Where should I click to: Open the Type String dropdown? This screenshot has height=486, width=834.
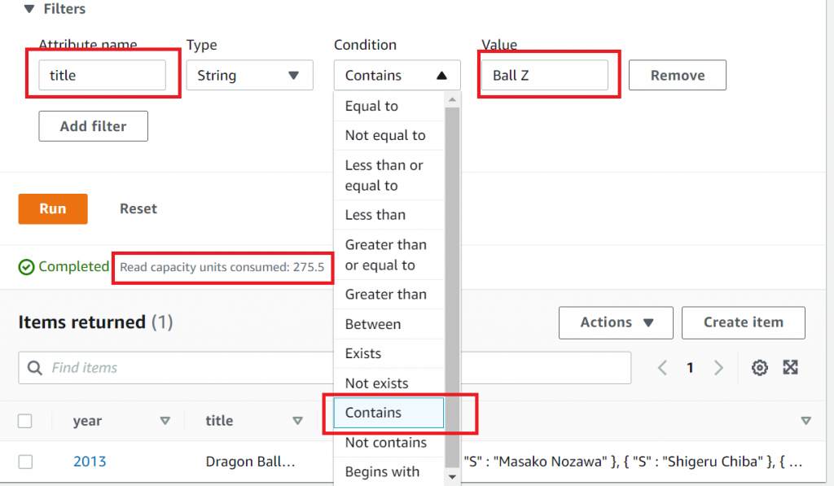249,76
